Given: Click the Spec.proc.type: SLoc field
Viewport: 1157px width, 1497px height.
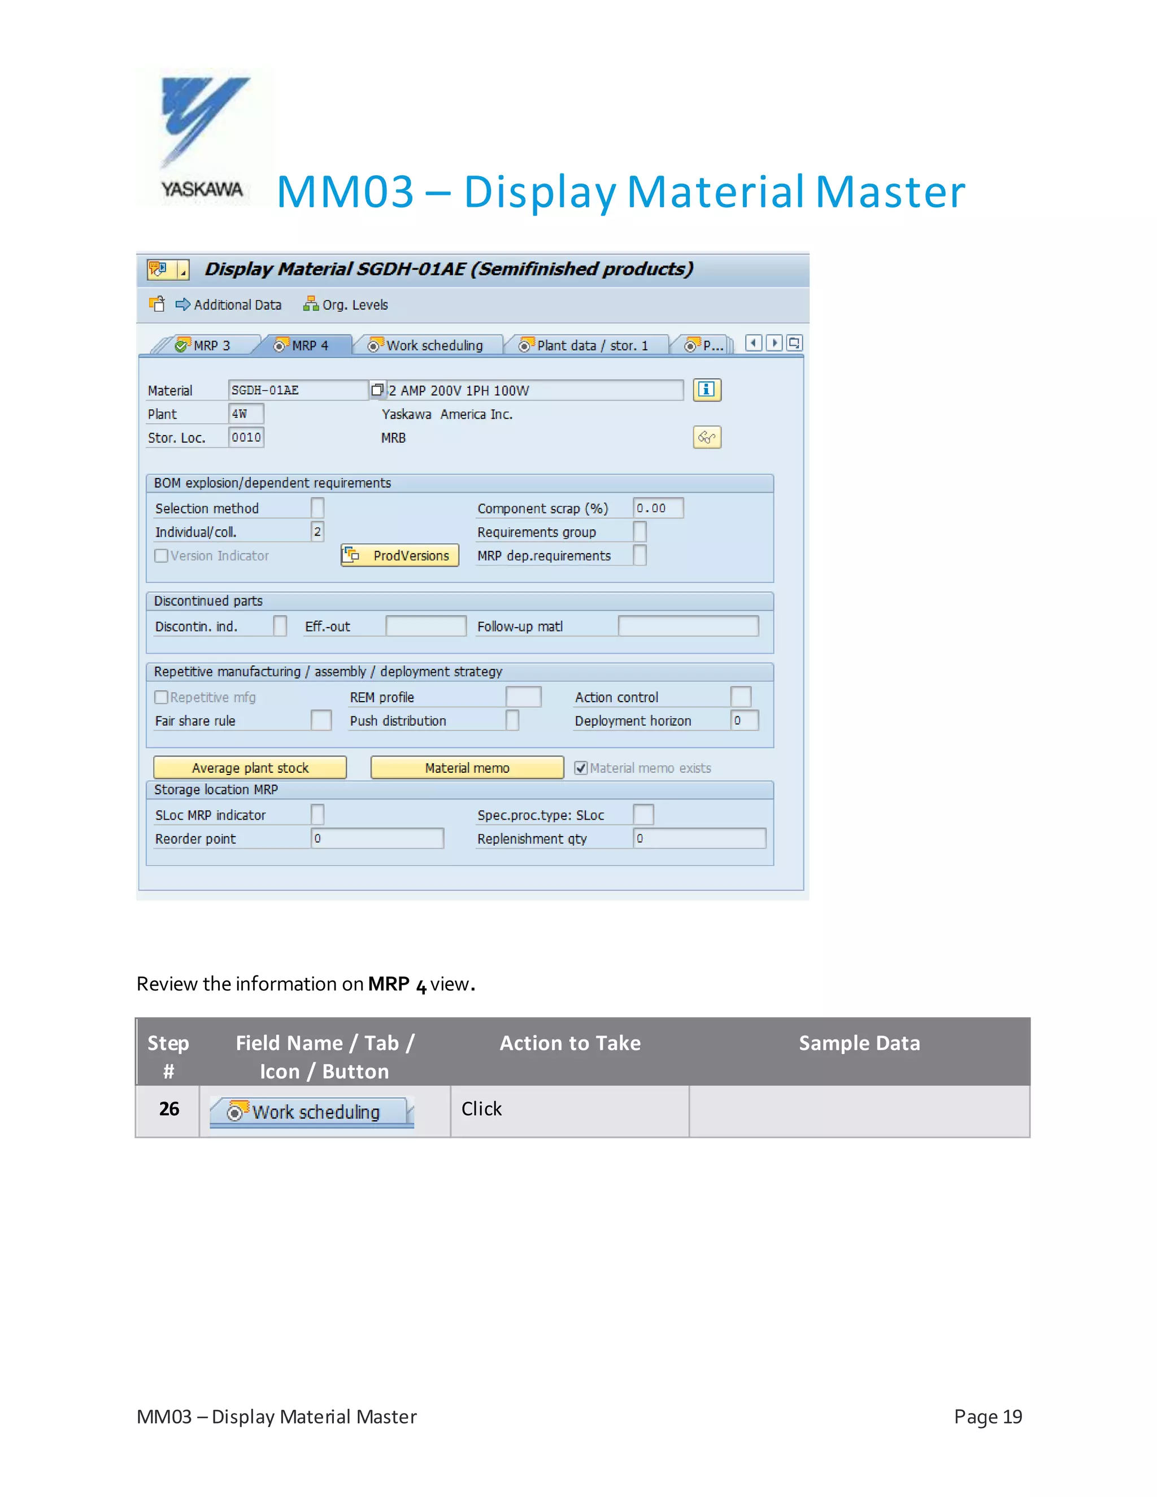Looking at the screenshot, I should [643, 815].
